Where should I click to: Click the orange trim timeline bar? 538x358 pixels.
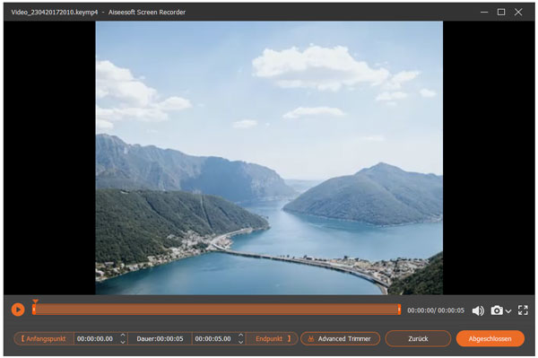216,310
